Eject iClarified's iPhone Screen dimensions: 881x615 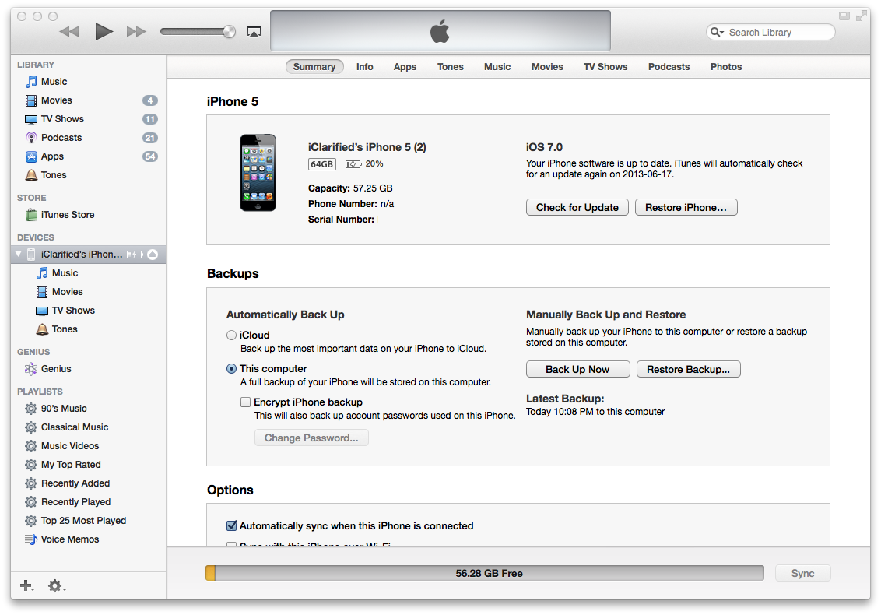153,255
